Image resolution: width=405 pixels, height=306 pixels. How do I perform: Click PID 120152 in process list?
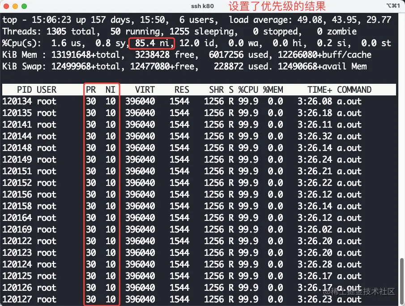(17, 183)
